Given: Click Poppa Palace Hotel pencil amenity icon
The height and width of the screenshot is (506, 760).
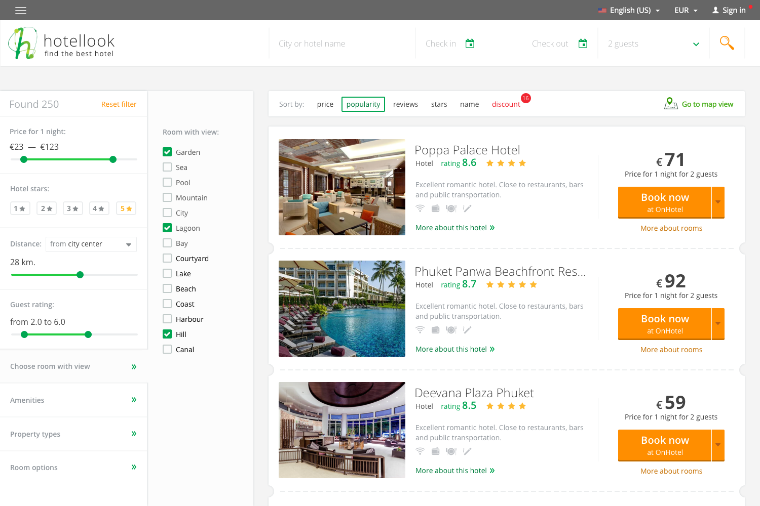Looking at the screenshot, I should pyautogui.click(x=467, y=208).
